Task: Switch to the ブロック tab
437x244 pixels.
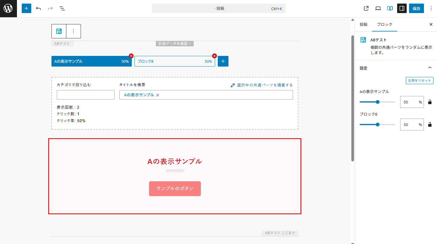Action: tap(384, 24)
